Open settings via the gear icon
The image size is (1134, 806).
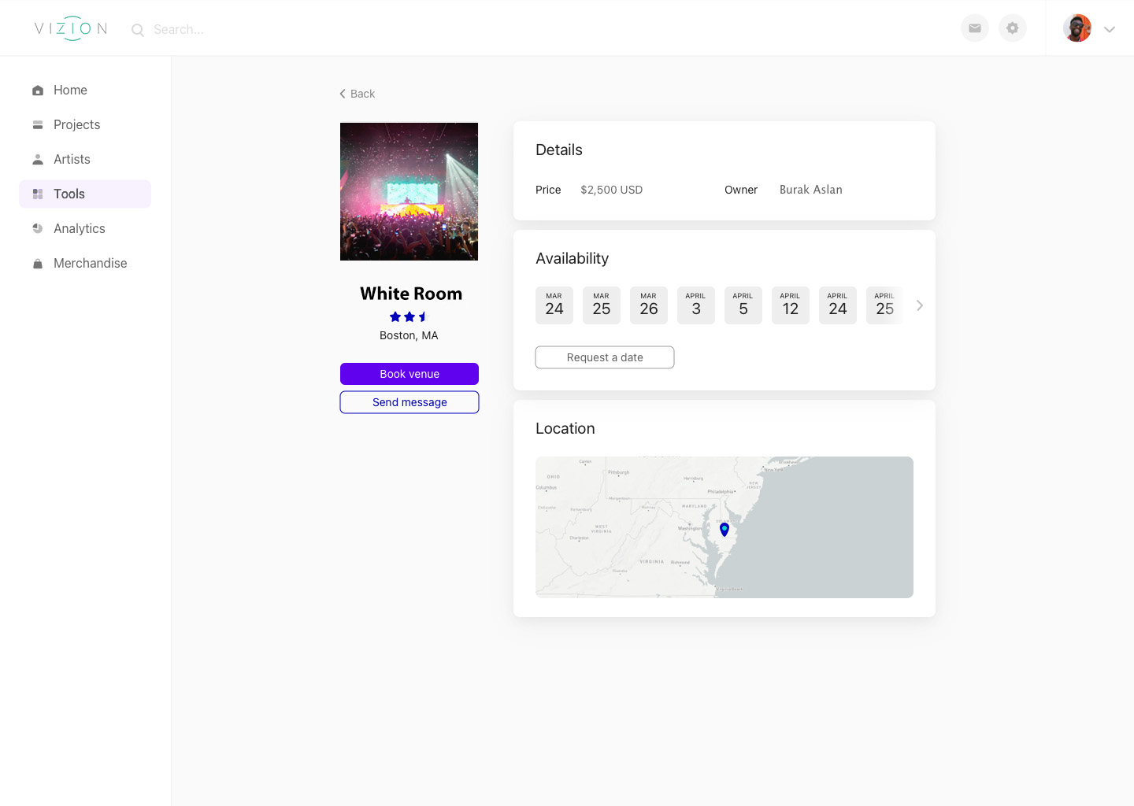click(1012, 28)
